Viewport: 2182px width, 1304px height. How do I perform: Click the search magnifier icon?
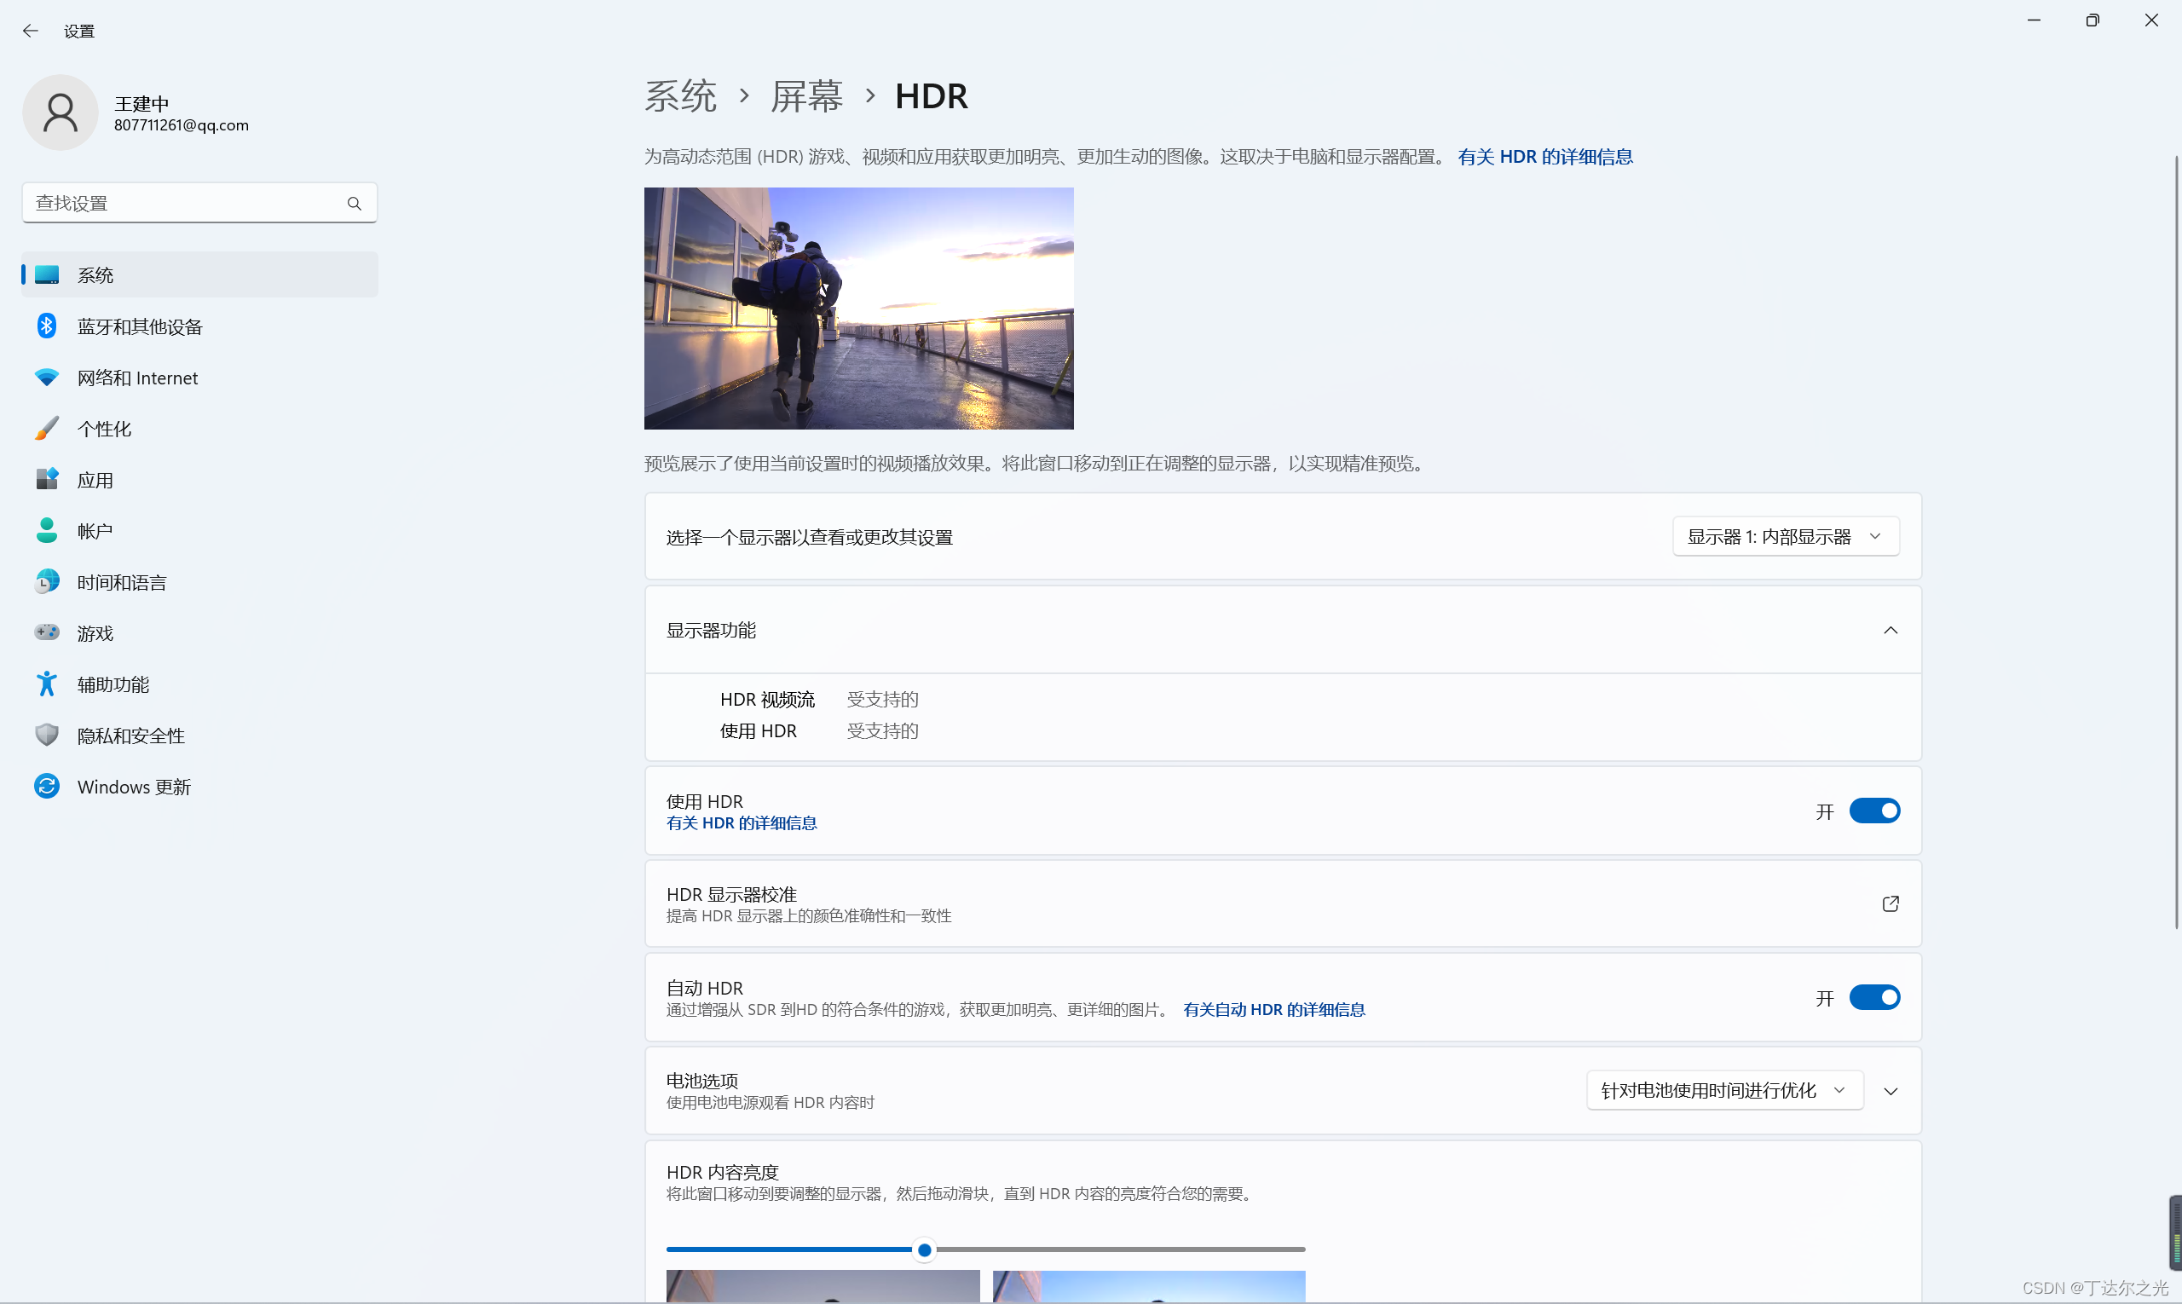pyautogui.click(x=354, y=204)
